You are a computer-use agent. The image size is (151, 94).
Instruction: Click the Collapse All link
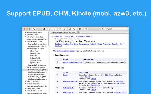[57, 36]
